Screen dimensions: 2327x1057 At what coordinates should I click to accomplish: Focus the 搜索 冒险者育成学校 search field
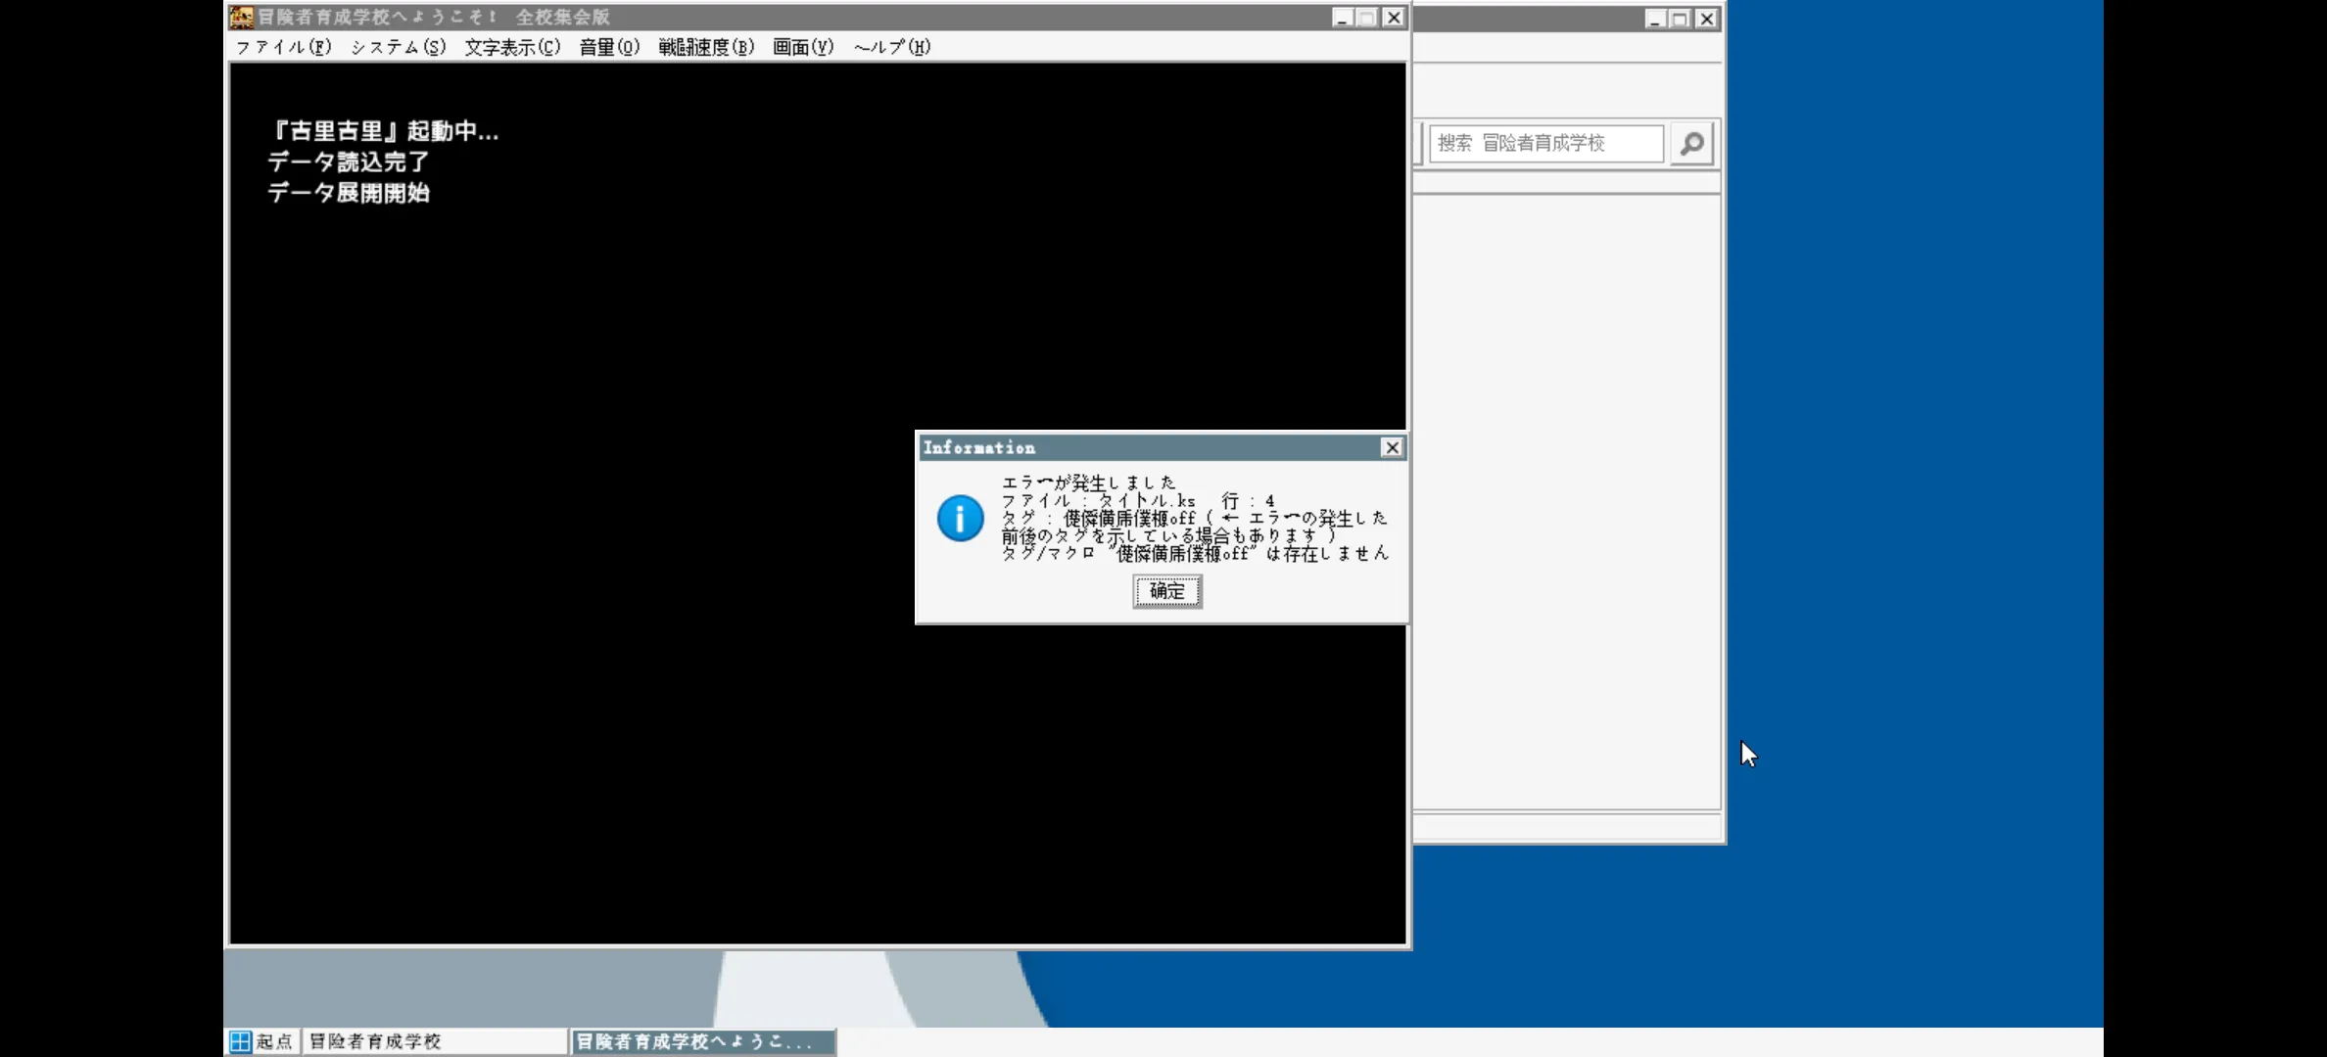point(1545,144)
